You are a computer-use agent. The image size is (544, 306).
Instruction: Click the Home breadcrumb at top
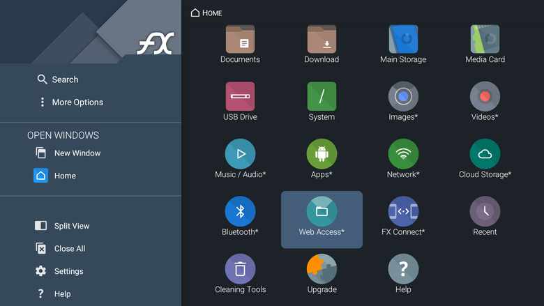coord(206,13)
